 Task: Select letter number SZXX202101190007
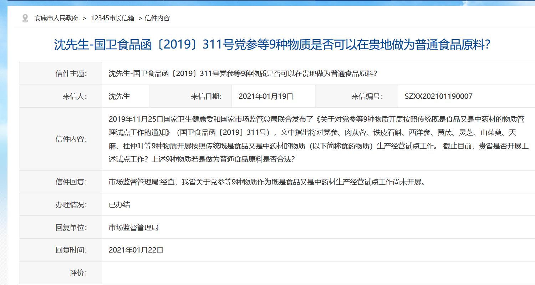tap(438, 96)
